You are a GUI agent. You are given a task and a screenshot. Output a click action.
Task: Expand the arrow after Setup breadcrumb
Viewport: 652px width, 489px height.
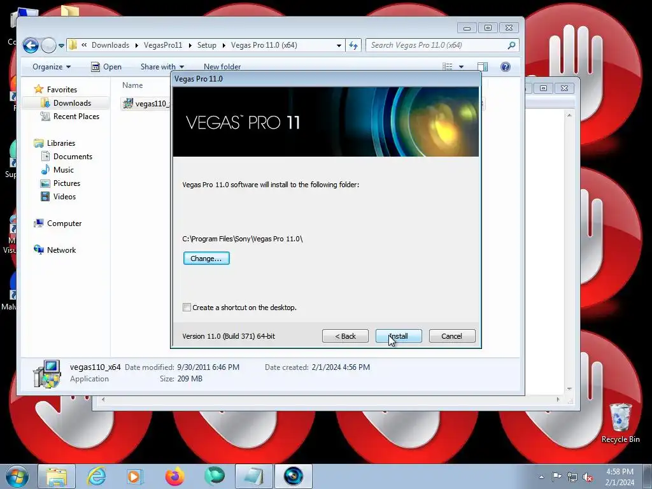(223, 45)
